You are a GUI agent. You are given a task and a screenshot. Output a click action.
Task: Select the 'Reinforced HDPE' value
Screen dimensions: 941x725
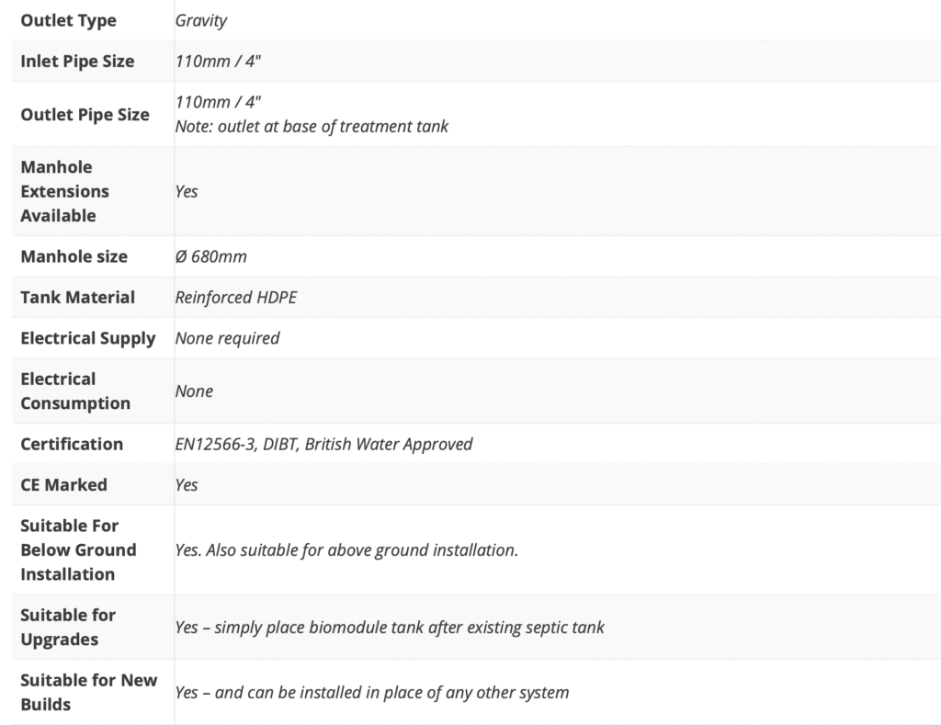click(x=235, y=297)
